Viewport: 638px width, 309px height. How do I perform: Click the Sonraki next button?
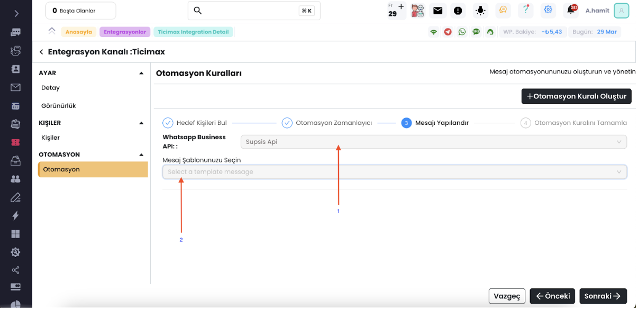click(603, 296)
